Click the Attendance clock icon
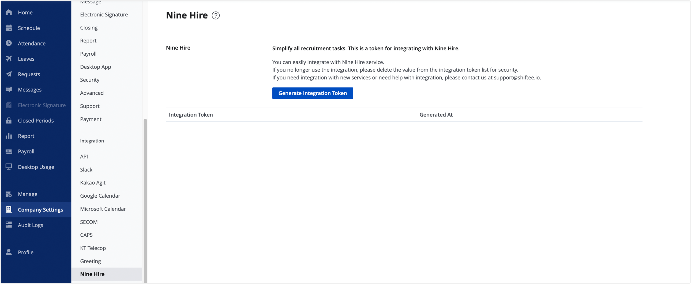 tap(9, 43)
